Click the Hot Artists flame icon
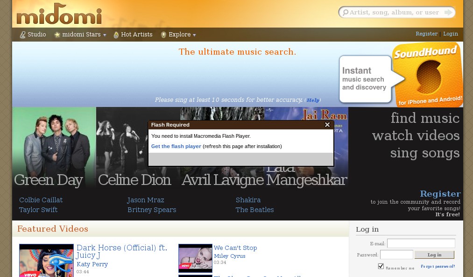This screenshot has width=473, height=277. [116, 35]
